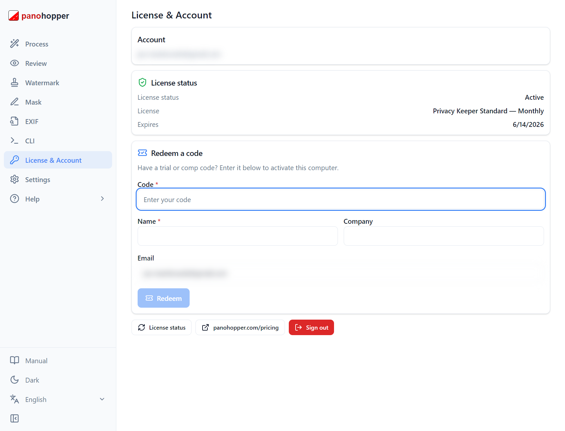Image resolution: width=565 pixels, height=431 pixels.
Task: Click the CLI terminal prompt icon
Action: (x=15, y=140)
